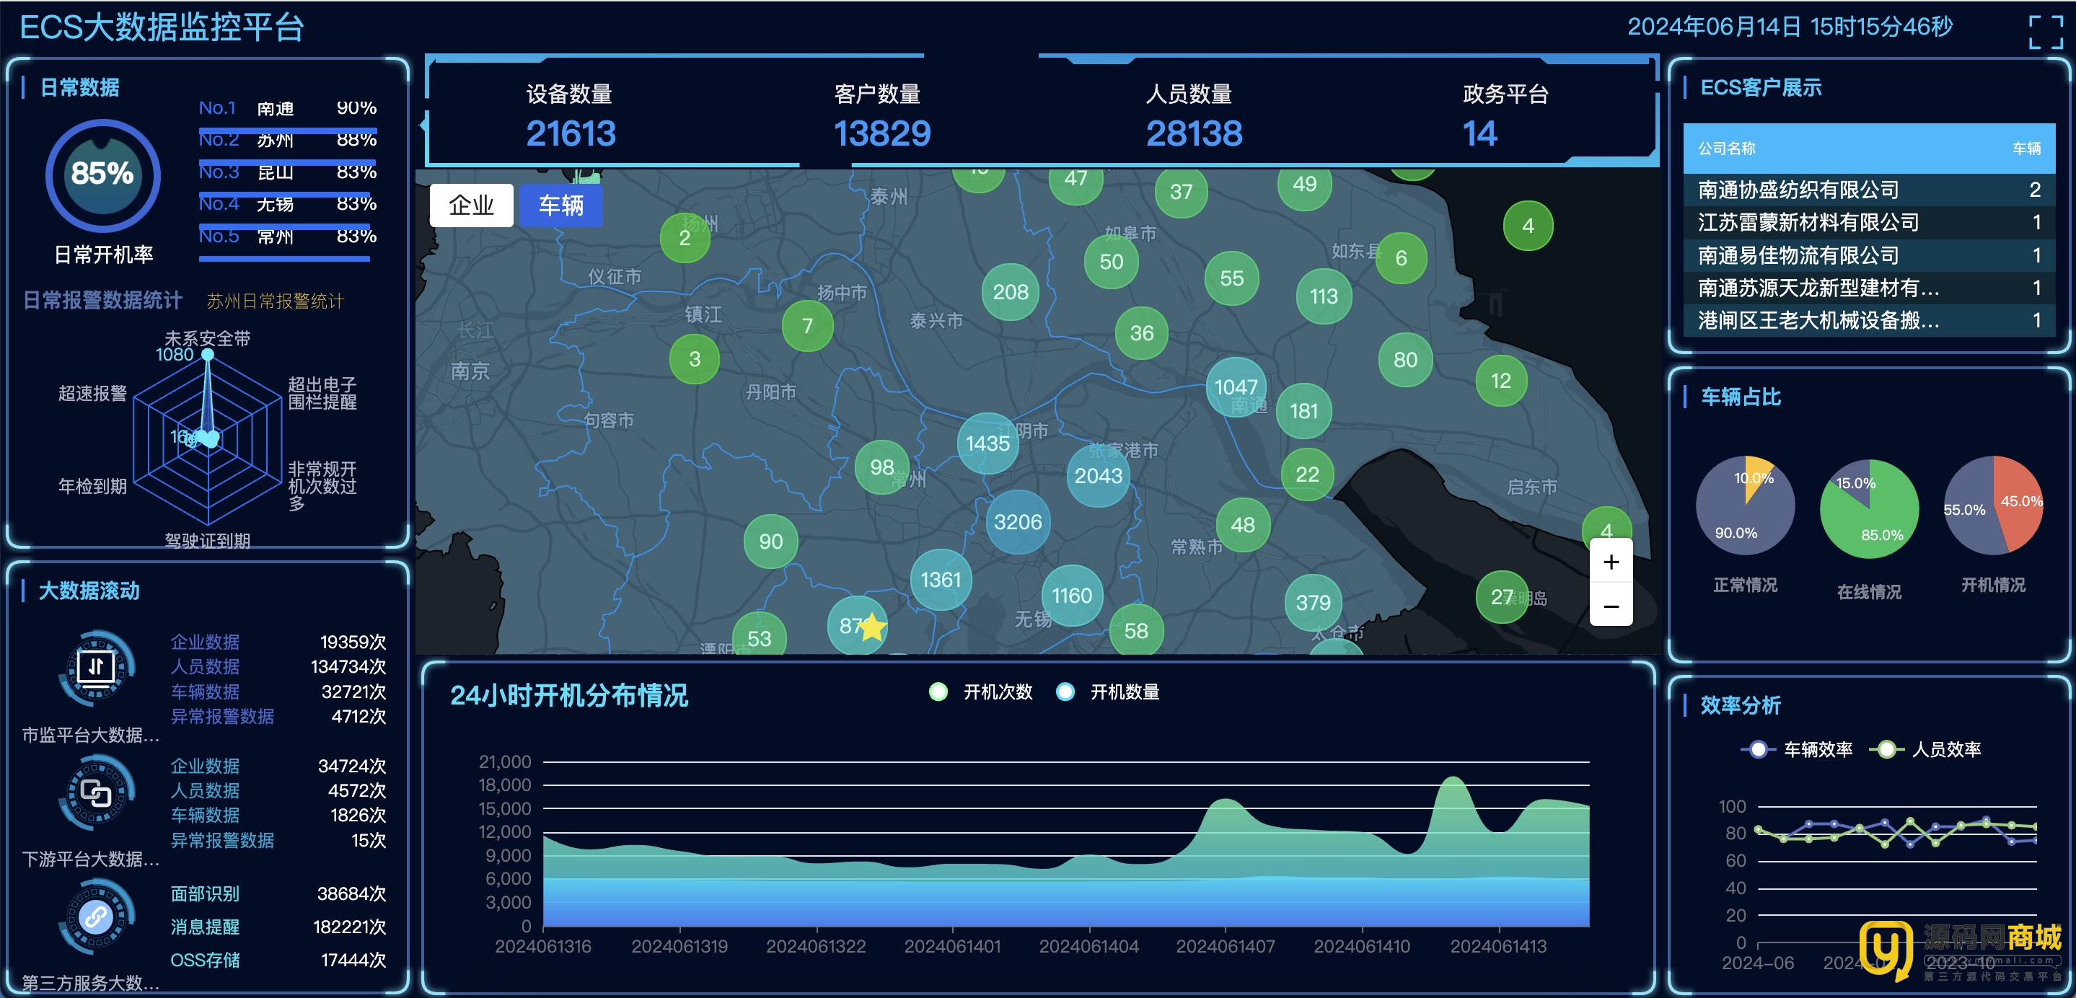Click the 3206 cluster marker on the map
This screenshot has height=998, width=2076.
(1017, 522)
